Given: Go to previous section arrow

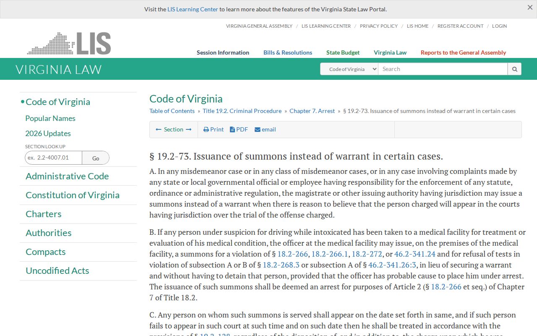Looking at the screenshot, I should [159, 129].
